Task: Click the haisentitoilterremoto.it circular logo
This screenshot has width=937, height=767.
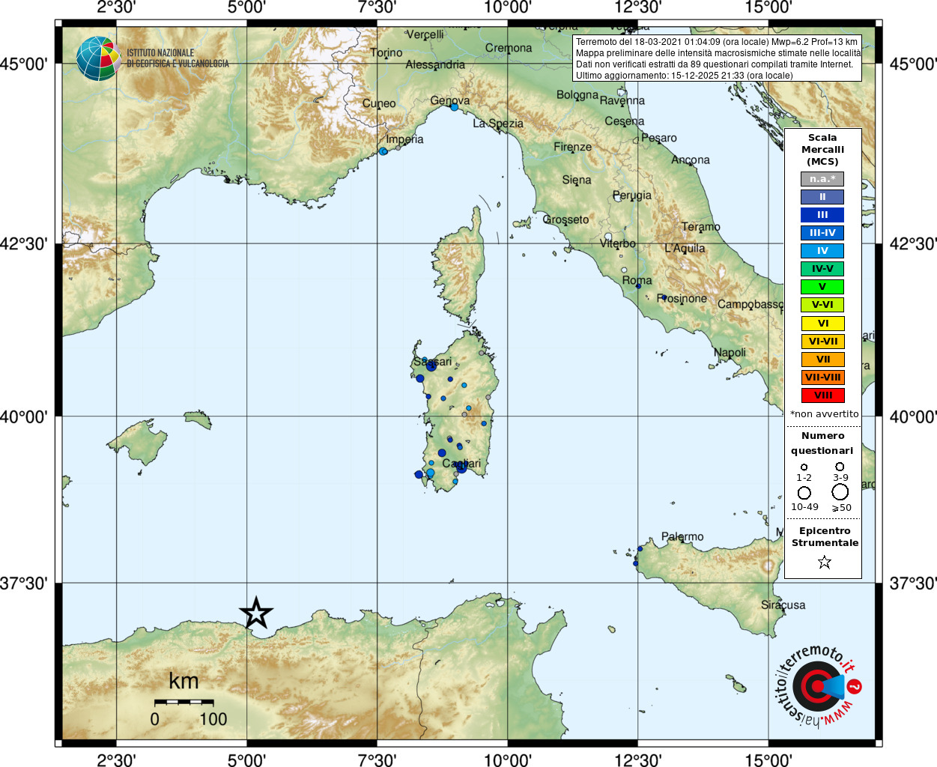Action: (817, 686)
